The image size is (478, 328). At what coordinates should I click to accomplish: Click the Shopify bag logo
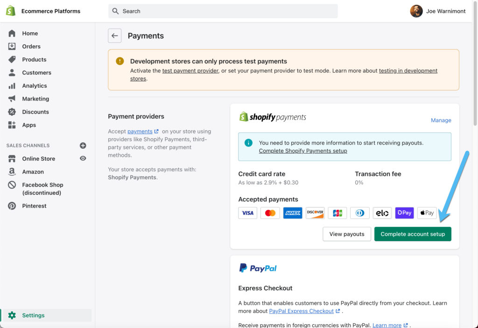click(x=11, y=11)
